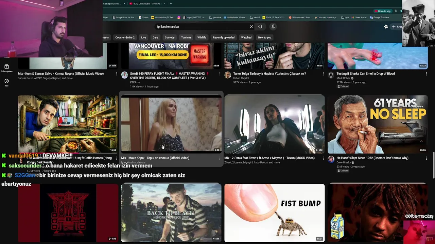The image size is (435, 244).
Task: Open the Instagram bookmark icon
Action: pyautogui.click(x=179, y=18)
